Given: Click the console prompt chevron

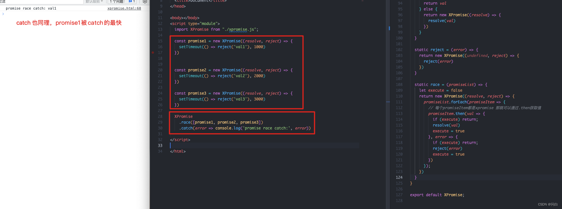Looking at the screenshot, I should (3, 14).
